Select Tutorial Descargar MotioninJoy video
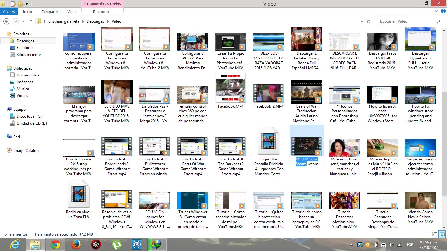The image size is (447, 251). 345,210
